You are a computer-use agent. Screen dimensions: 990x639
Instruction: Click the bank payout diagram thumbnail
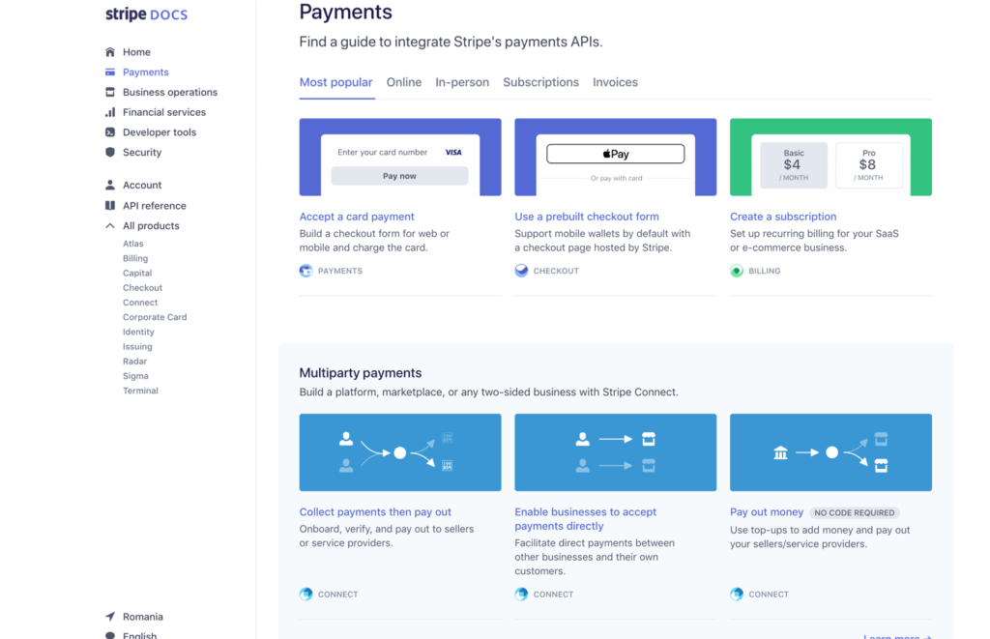(x=830, y=452)
